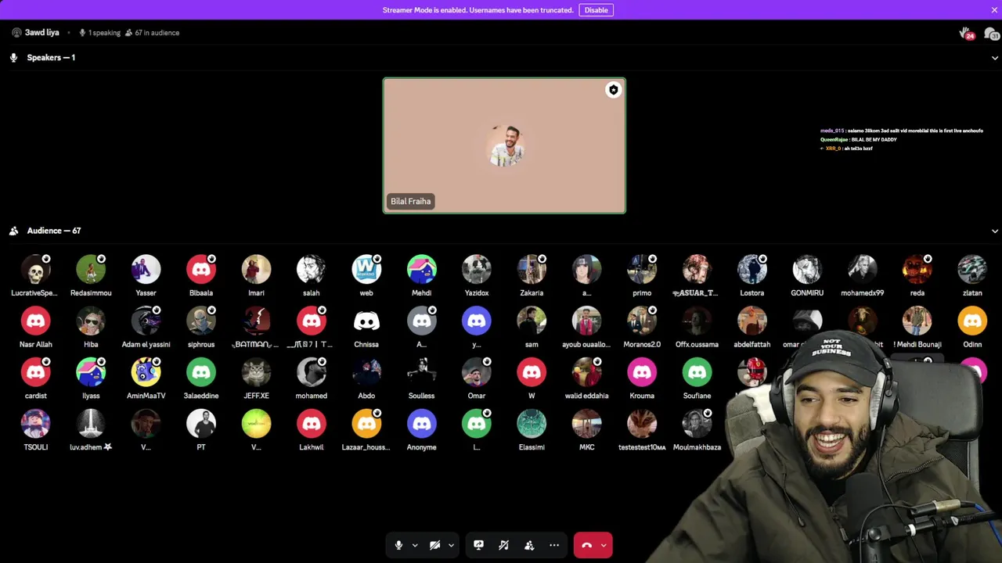The height and width of the screenshot is (563, 1002).
Task: Open salah's sketch avatar
Action: click(x=311, y=269)
